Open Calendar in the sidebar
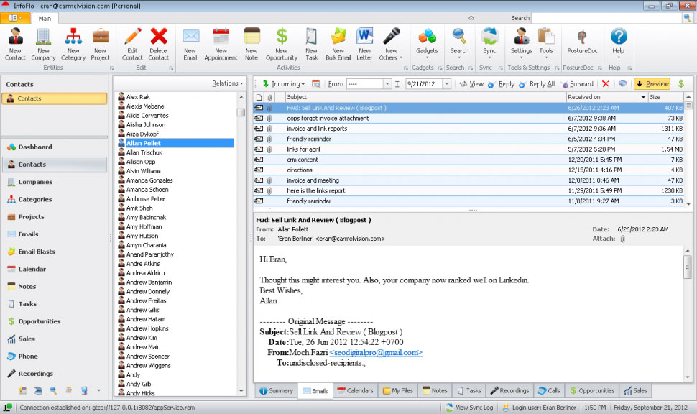Viewport: 697px width, 414px height. pyautogui.click(x=54, y=269)
